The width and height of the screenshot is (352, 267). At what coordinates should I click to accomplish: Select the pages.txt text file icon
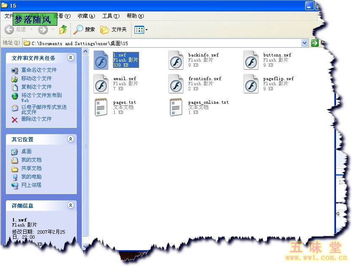tap(101, 107)
